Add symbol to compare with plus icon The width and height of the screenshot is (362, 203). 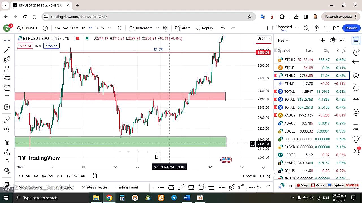(45, 28)
